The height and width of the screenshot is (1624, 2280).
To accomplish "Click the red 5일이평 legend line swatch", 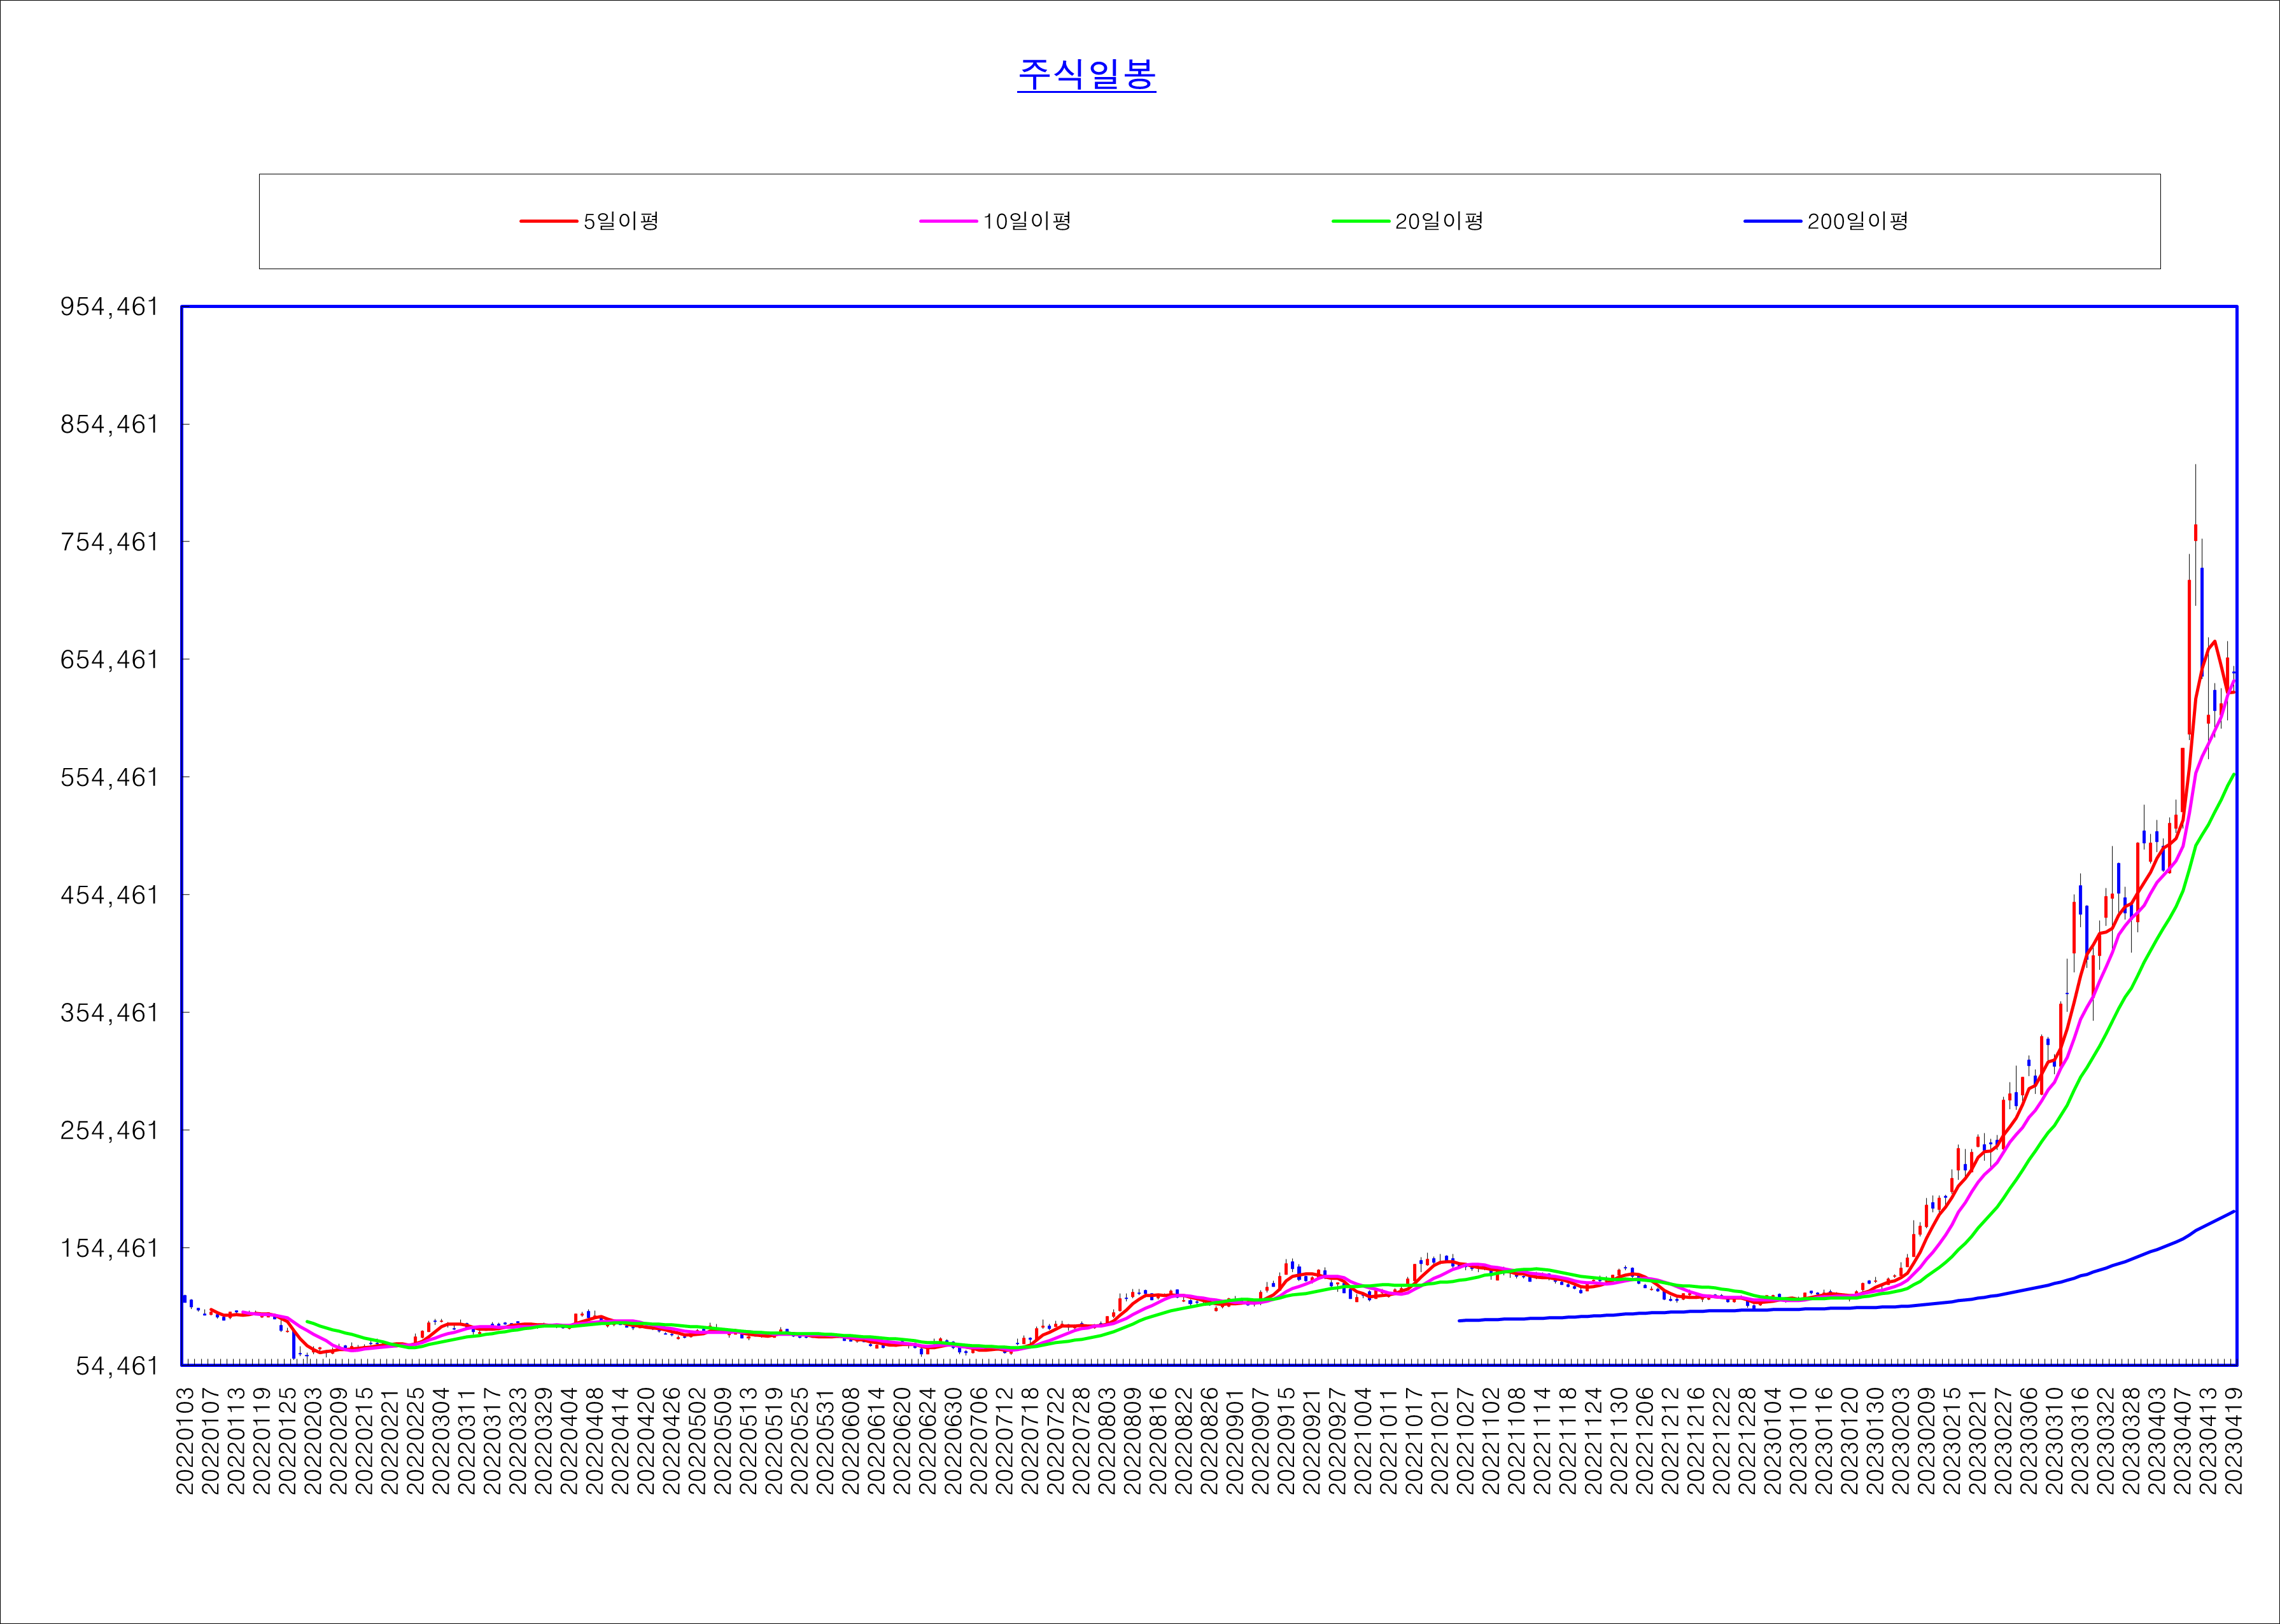I will 548,221.
